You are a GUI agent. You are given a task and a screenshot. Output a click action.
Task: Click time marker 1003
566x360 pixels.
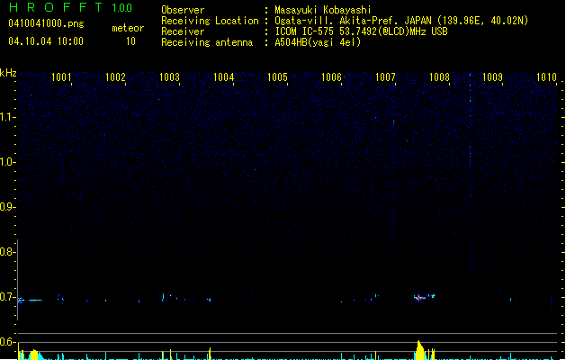click(x=169, y=77)
